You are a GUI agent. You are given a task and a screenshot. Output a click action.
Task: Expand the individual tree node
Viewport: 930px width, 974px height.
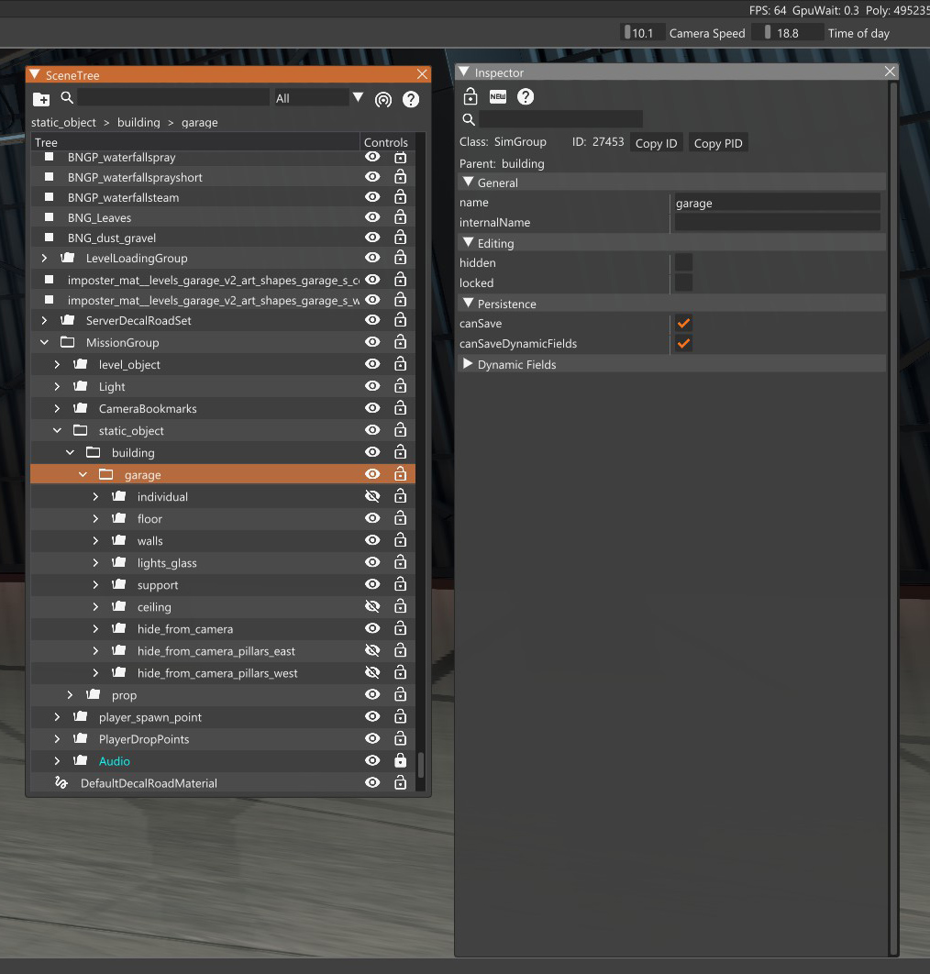[95, 497]
